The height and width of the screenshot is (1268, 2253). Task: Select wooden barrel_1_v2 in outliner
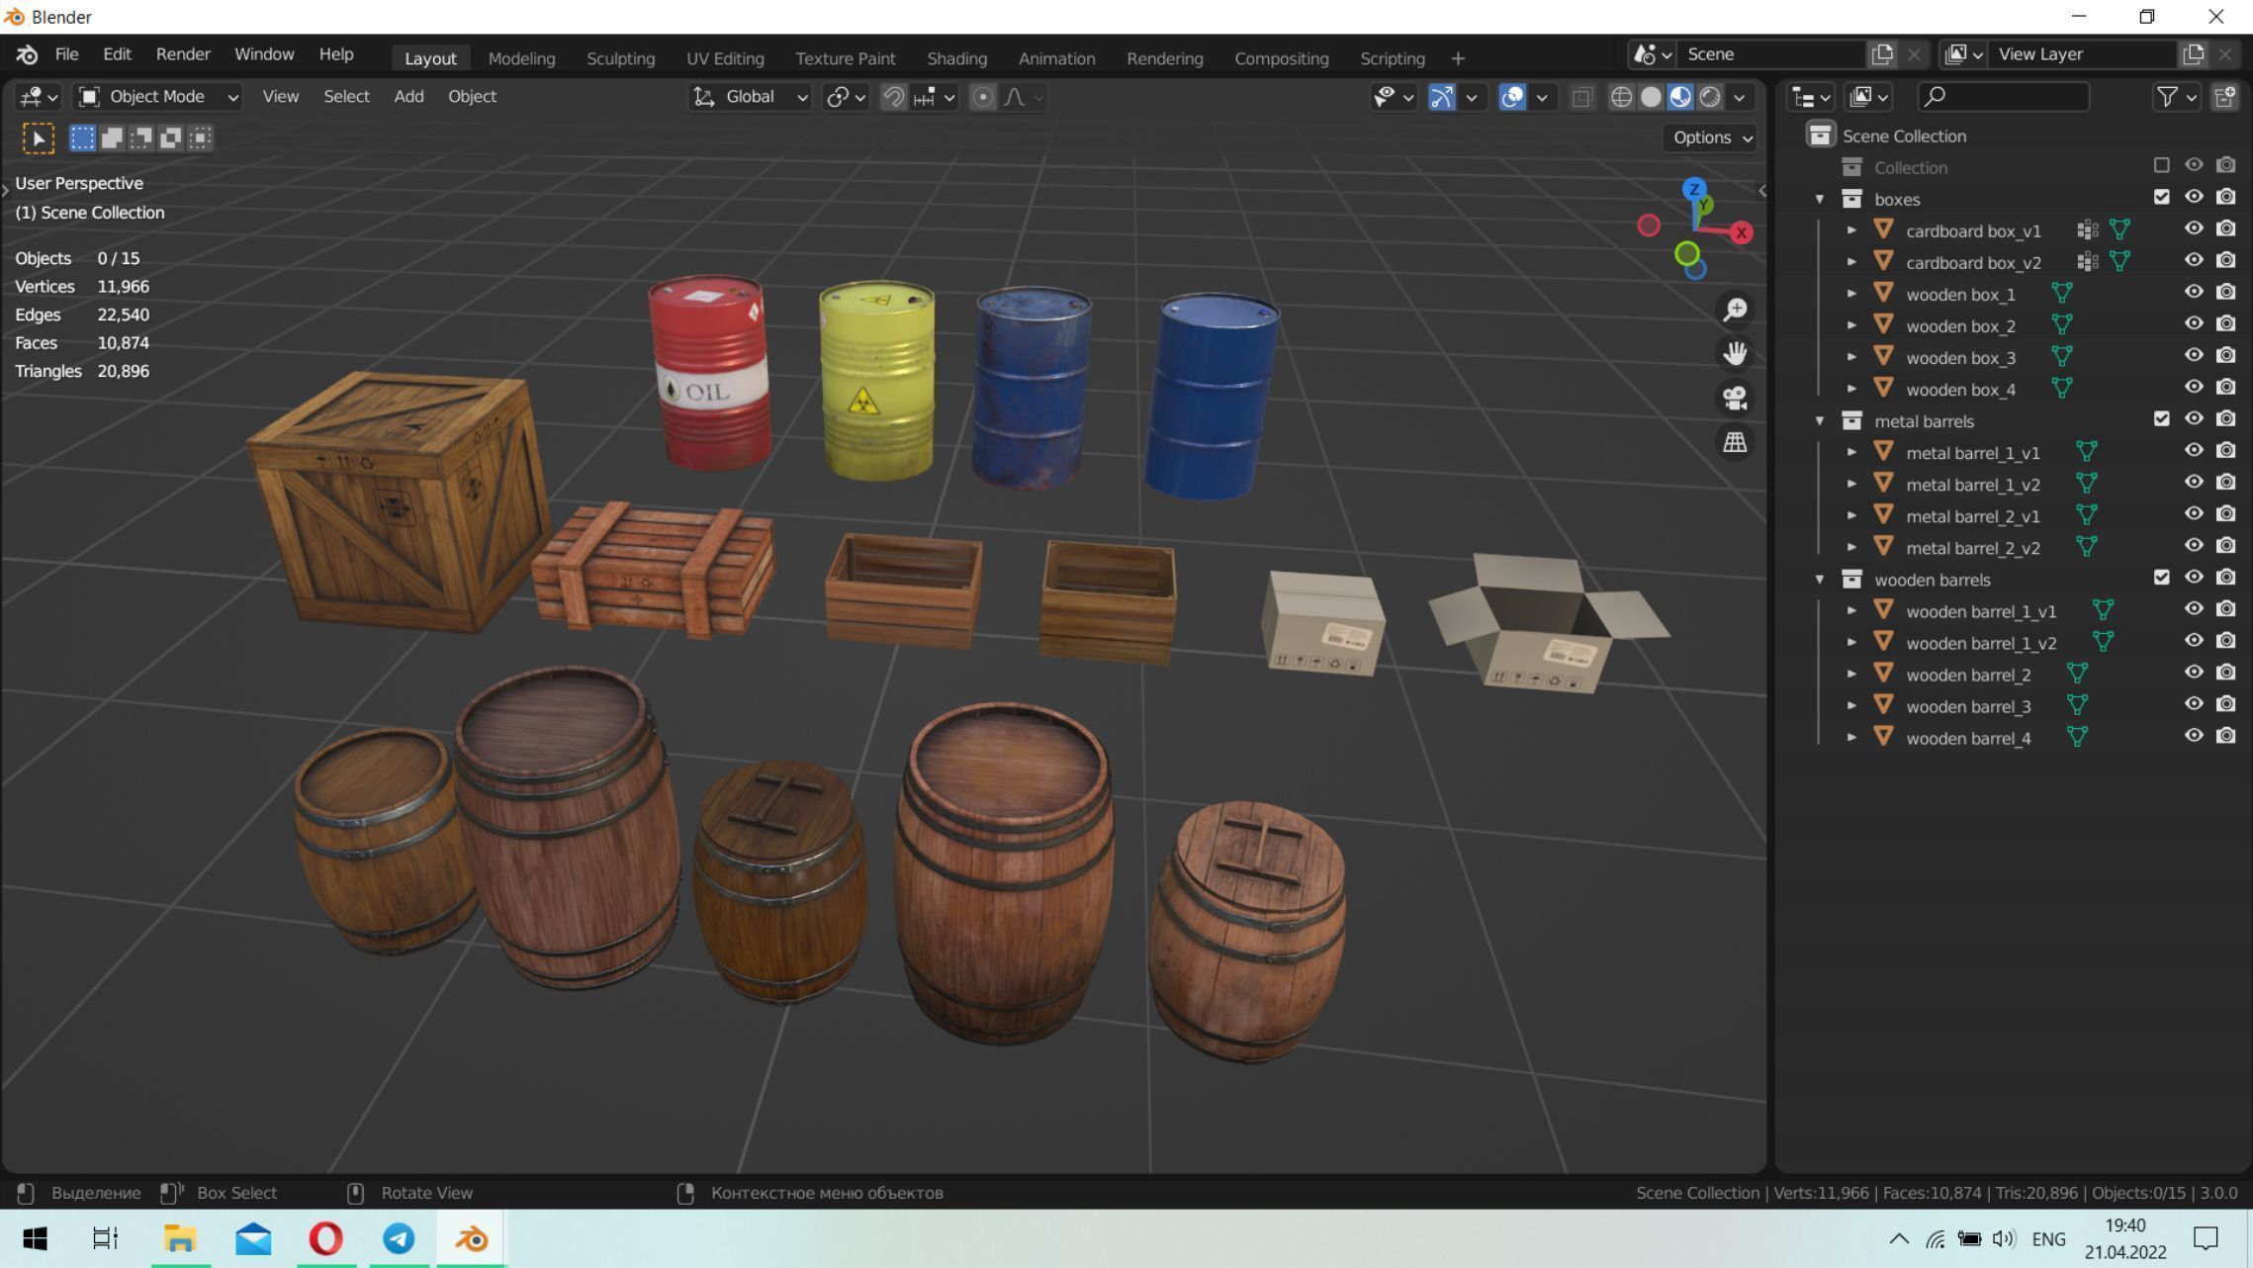[x=1980, y=643]
